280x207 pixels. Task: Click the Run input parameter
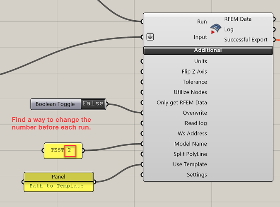point(202,21)
